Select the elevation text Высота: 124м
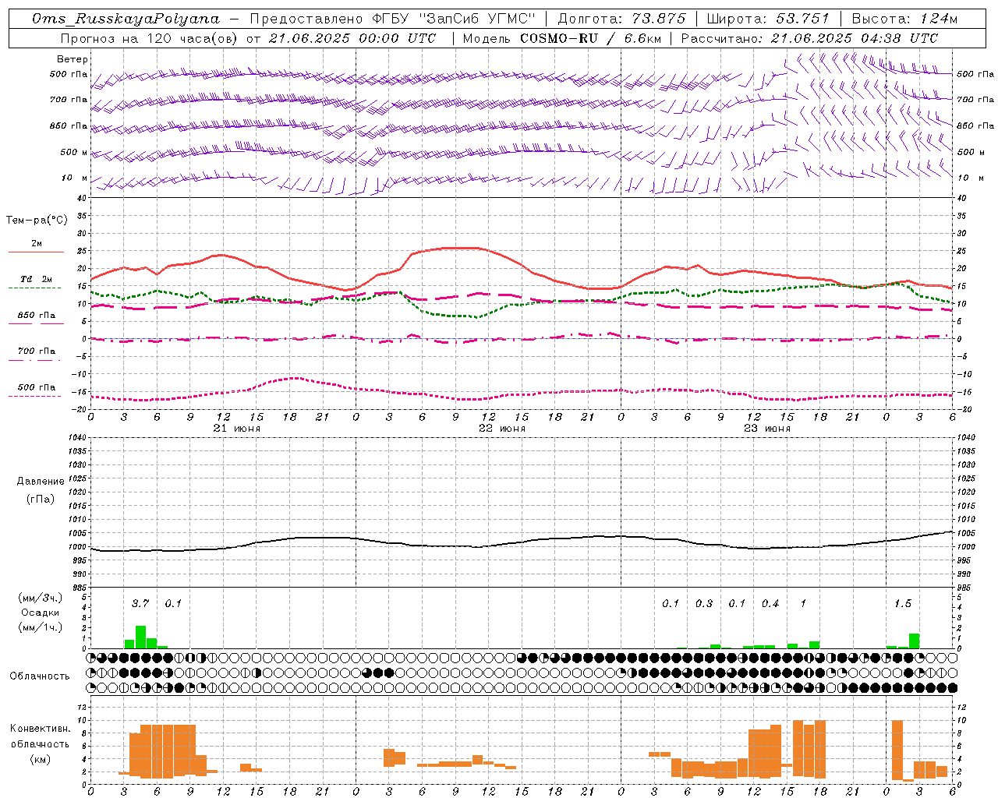This screenshot has height=798, width=998. 904,19
